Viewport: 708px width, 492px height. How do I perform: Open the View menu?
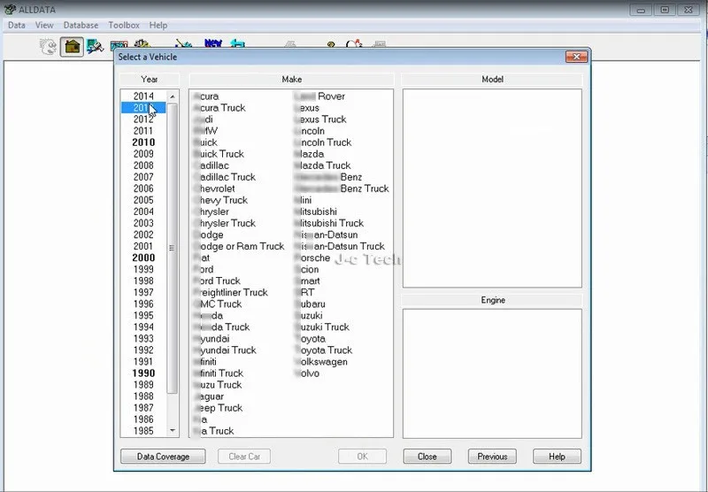(44, 26)
